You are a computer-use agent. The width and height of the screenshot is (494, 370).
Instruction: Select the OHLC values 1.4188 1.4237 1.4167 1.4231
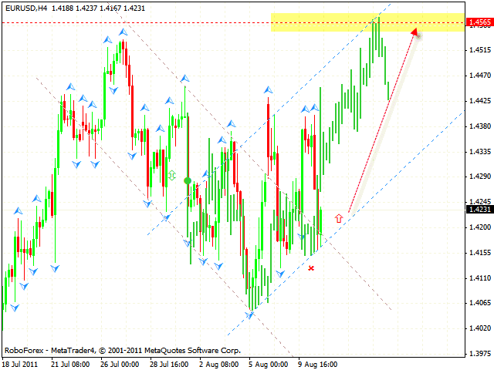click(98, 8)
